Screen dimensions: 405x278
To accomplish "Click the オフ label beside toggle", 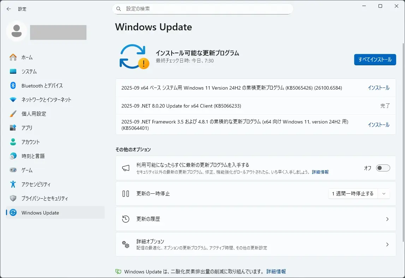I will pyautogui.click(x=367, y=168).
